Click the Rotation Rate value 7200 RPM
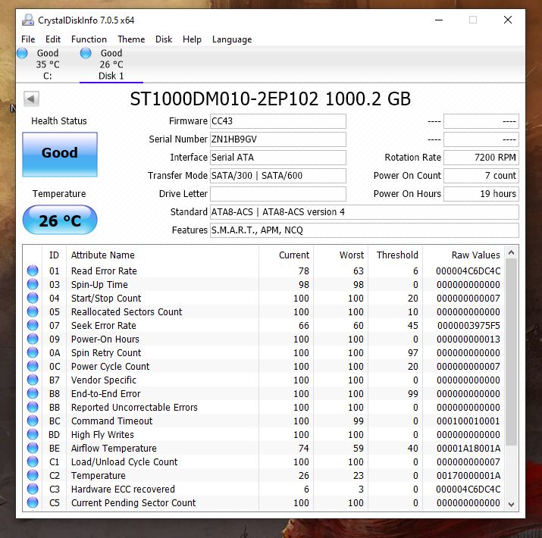The image size is (542, 538). (x=481, y=158)
